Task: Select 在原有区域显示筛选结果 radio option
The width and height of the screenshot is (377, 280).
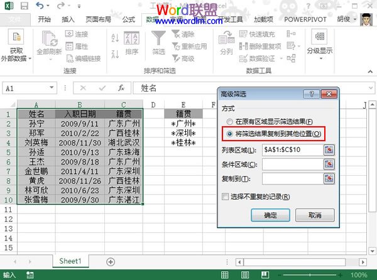Action: (229, 122)
